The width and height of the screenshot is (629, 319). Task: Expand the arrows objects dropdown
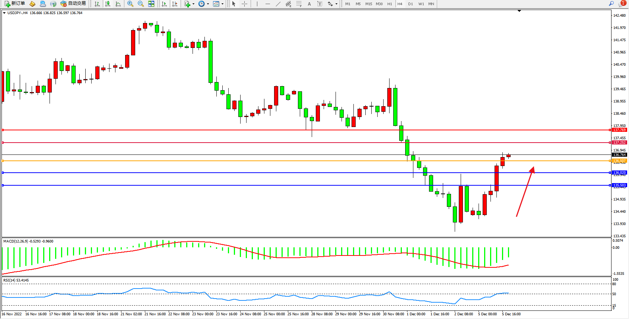point(336,4)
